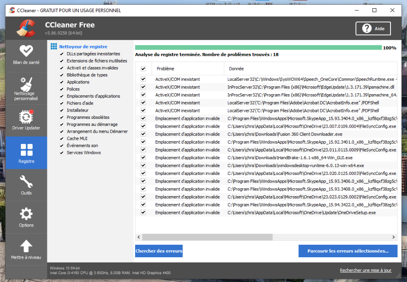This screenshot has height=282, width=407.
Task: Sort by the Problème column header
Action: click(x=188, y=69)
